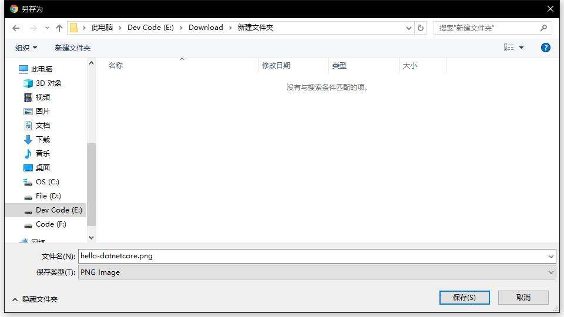This screenshot has height=317, width=564.
Task: Refresh the current folder view
Action: 421,28
